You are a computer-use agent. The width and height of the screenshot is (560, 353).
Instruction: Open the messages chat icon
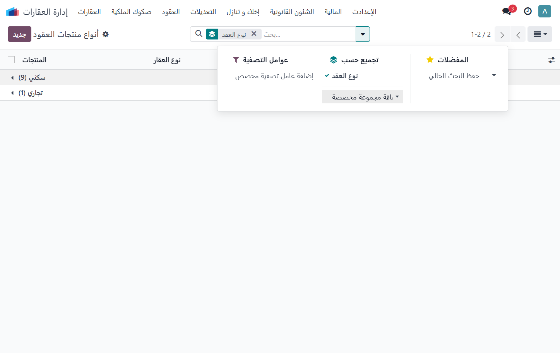507,11
